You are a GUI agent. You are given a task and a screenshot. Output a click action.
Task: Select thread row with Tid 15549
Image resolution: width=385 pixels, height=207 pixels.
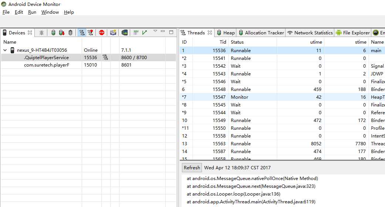282,121
